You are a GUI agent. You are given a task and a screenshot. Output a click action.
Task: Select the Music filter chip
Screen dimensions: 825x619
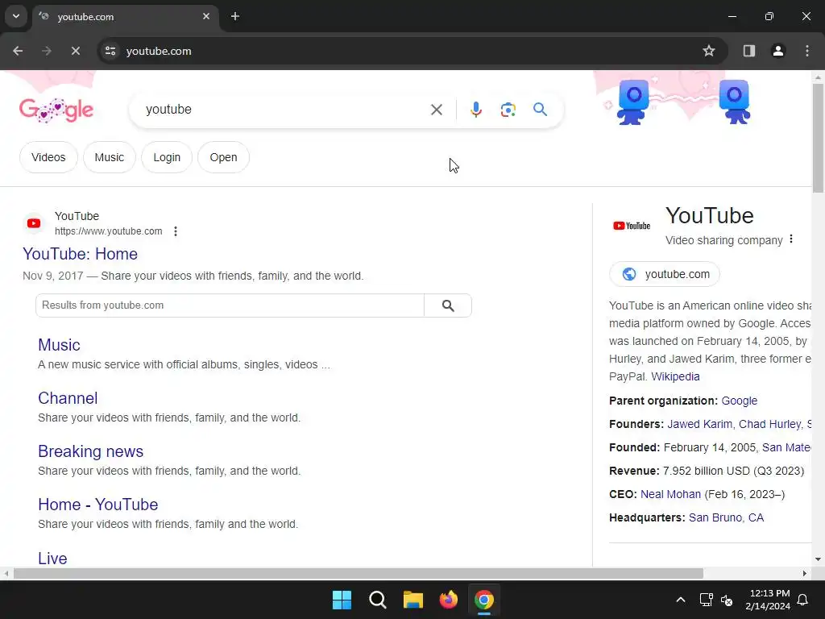coord(110,157)
